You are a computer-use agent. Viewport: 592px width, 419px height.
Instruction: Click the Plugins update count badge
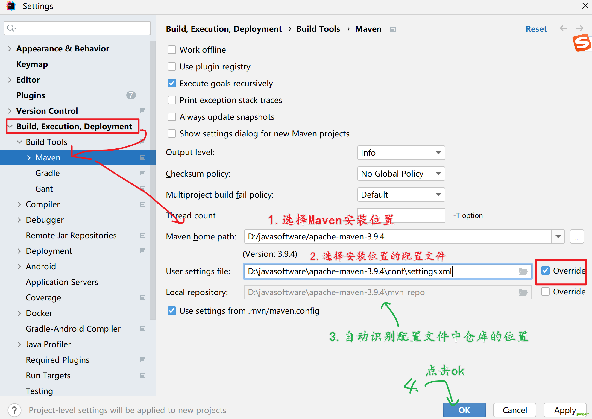[x=131, y=95]
